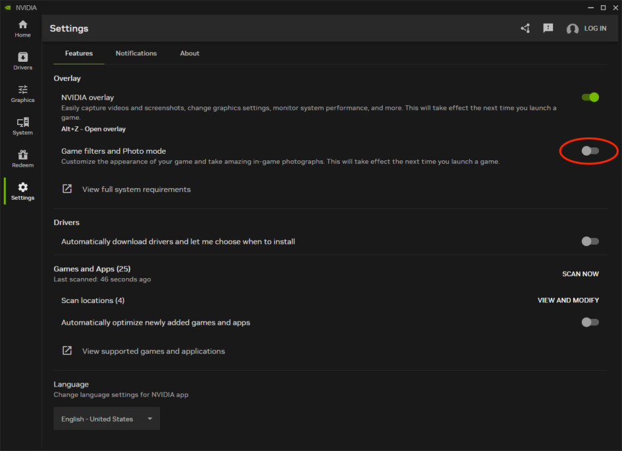Open View full system requirements link

[136, 189]
